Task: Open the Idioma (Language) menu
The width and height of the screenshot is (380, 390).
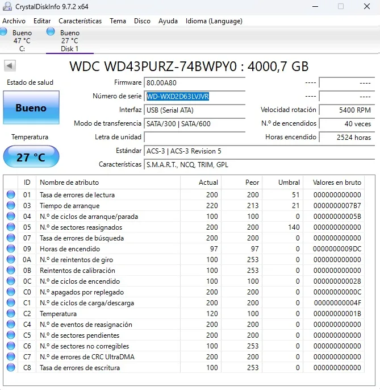Action: pyautogui.click(x=214, y=21)
